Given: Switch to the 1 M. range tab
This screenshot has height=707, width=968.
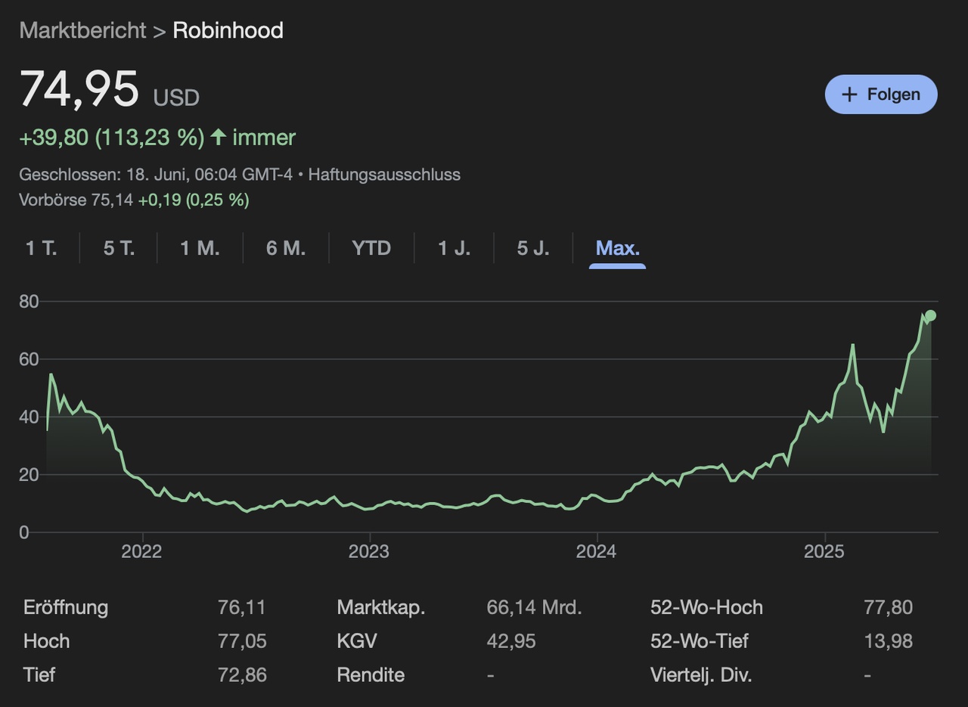Looking at the screenshot, I should point(200,248).
